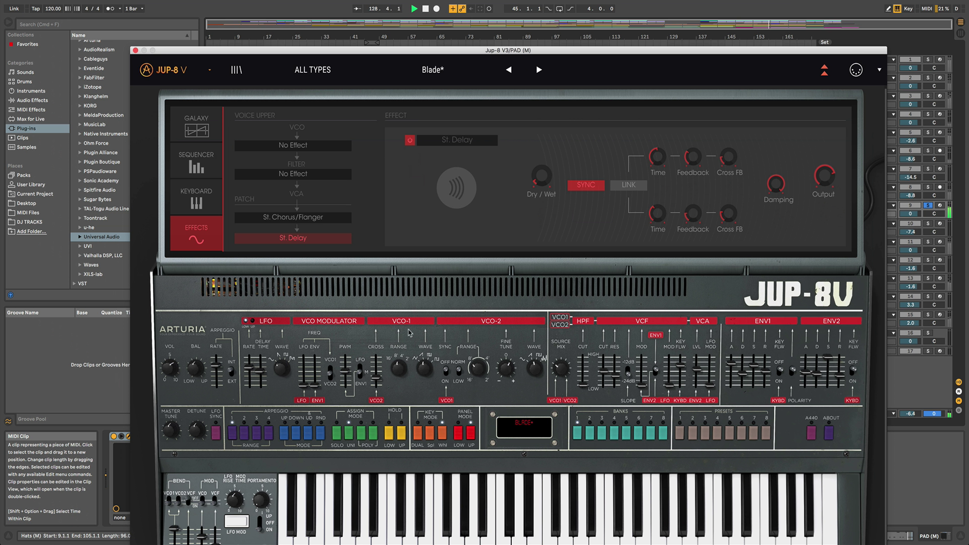This screenshot has width=969, height=545.
Task: Toggle the delay SYNC button
Action: (586, 185)
